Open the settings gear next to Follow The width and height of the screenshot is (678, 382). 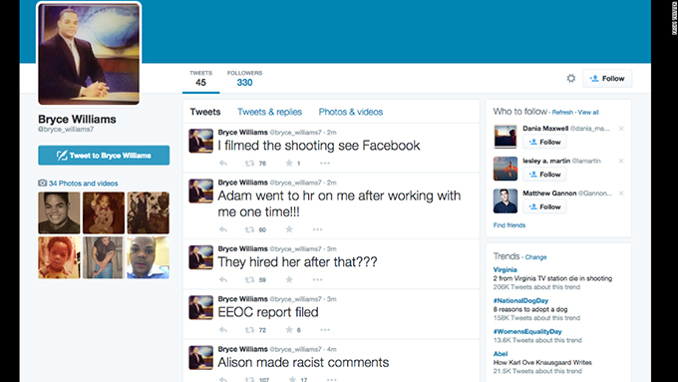(x=570, y=79)
